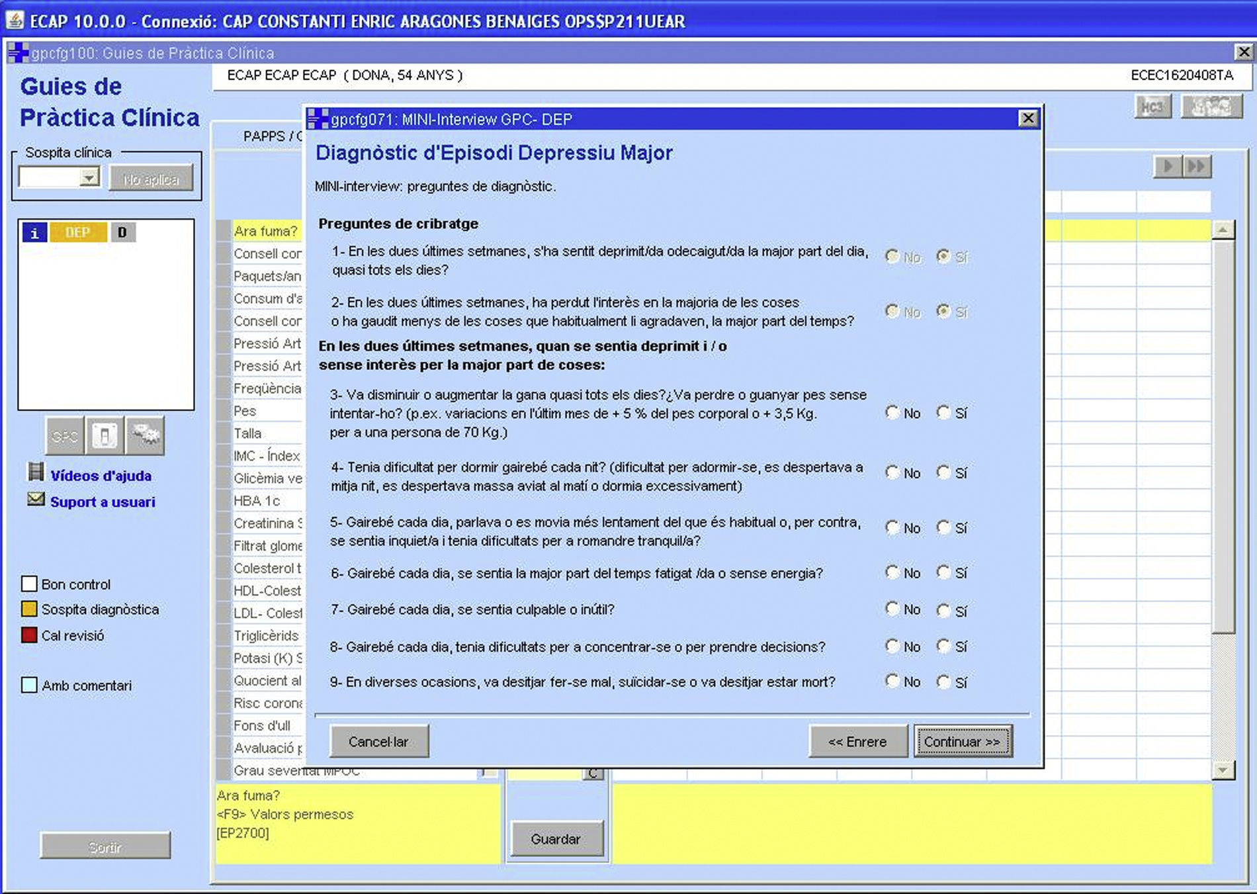Click the scroll down arrow of the table
Viewport: 1257px width, 894px height.
(x=1223, y=770)
